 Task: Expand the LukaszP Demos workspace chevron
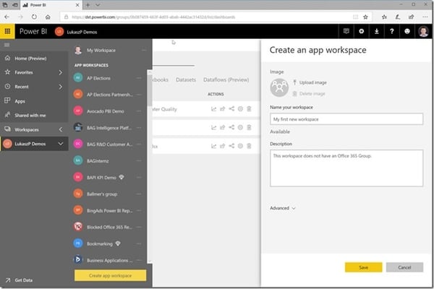pyautogui.click(x=60, y=144)
